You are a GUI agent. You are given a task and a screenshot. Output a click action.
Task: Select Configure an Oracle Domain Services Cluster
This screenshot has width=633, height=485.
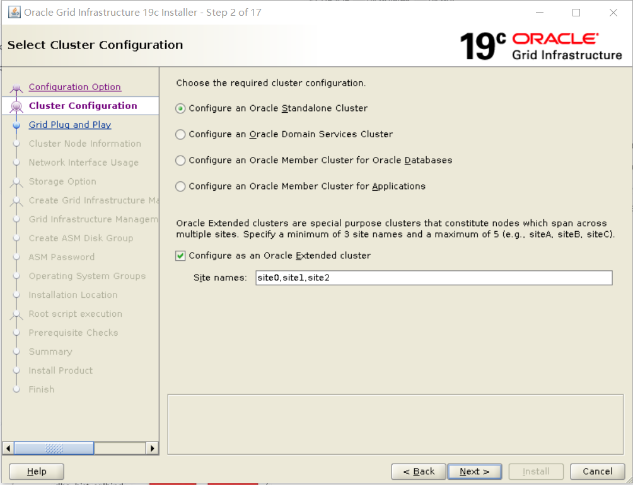pos(180,134)
